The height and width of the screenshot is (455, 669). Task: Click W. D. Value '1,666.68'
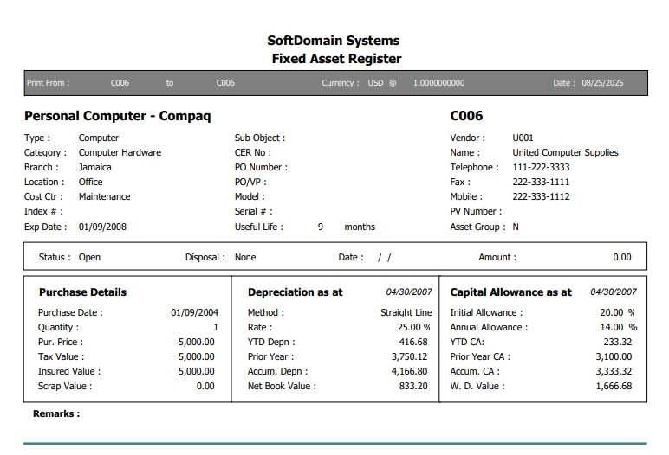(x=614, y=386)
